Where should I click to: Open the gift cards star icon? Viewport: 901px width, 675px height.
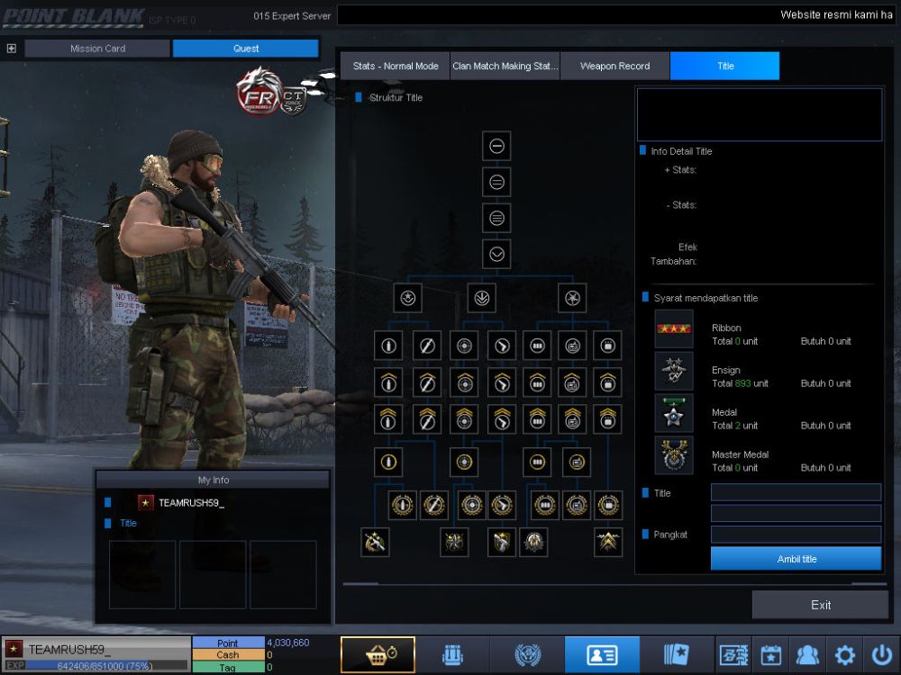677,654
